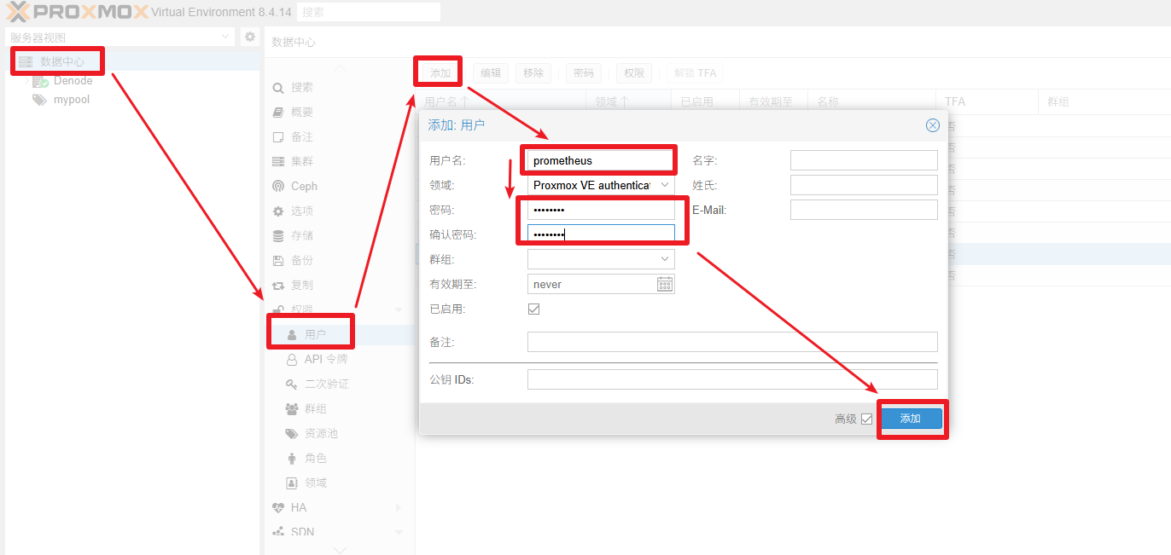The width and height of the screenshot is (1171, 555).
Task: Click the 备注 comment text field
Action: pos(731,342)
